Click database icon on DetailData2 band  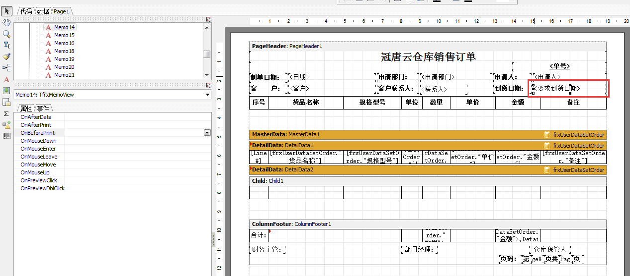coord(547,170)
